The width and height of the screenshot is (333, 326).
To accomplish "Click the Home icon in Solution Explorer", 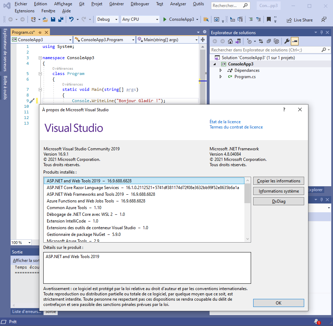I will 230,42.
